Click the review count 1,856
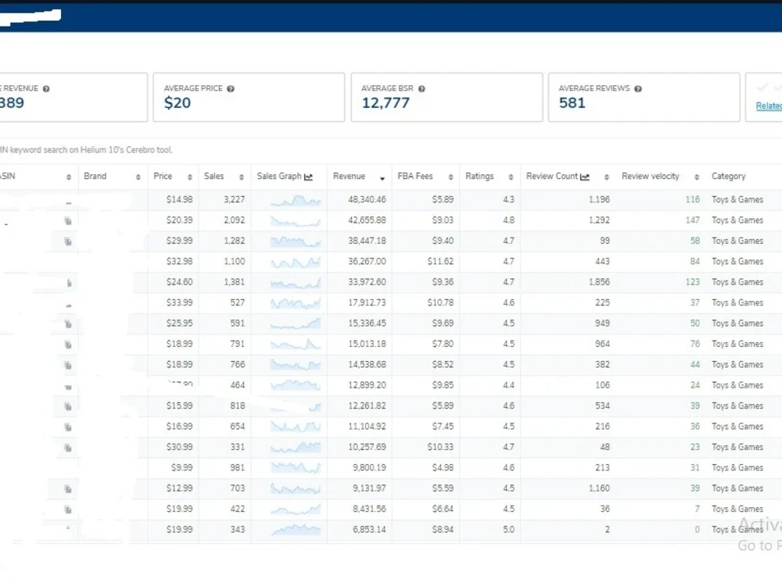Viewport: 782px width, 586px height. click(599, 282)
